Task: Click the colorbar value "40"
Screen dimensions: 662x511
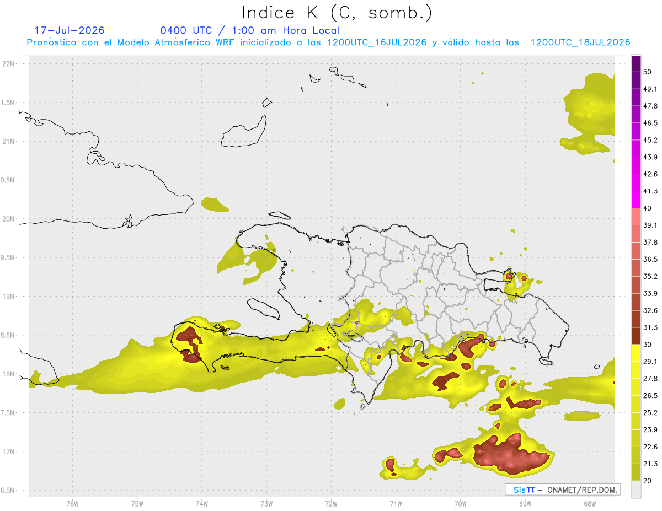Action: pyautogui.click(x=648, y=208)
